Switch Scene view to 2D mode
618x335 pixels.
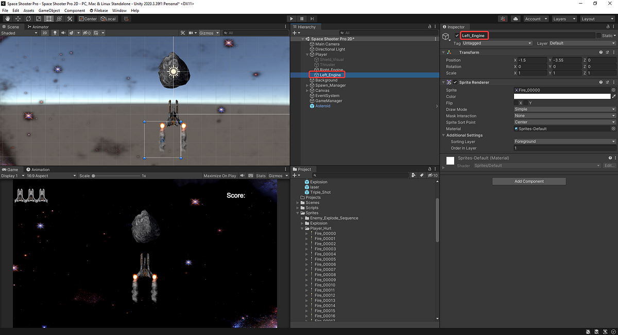coord(45,32)
